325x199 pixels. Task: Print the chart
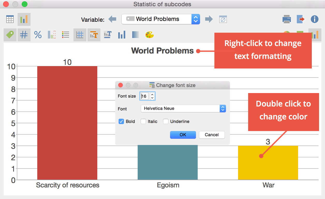coord(287,19)
